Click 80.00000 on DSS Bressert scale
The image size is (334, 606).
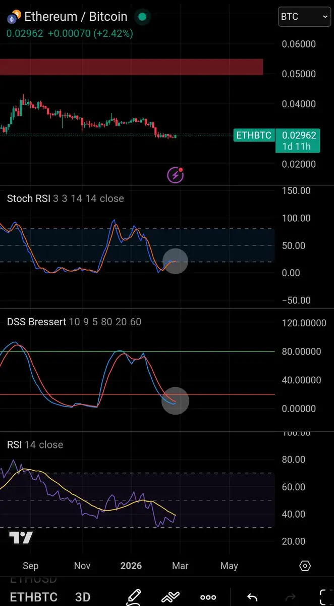(302, 351)
